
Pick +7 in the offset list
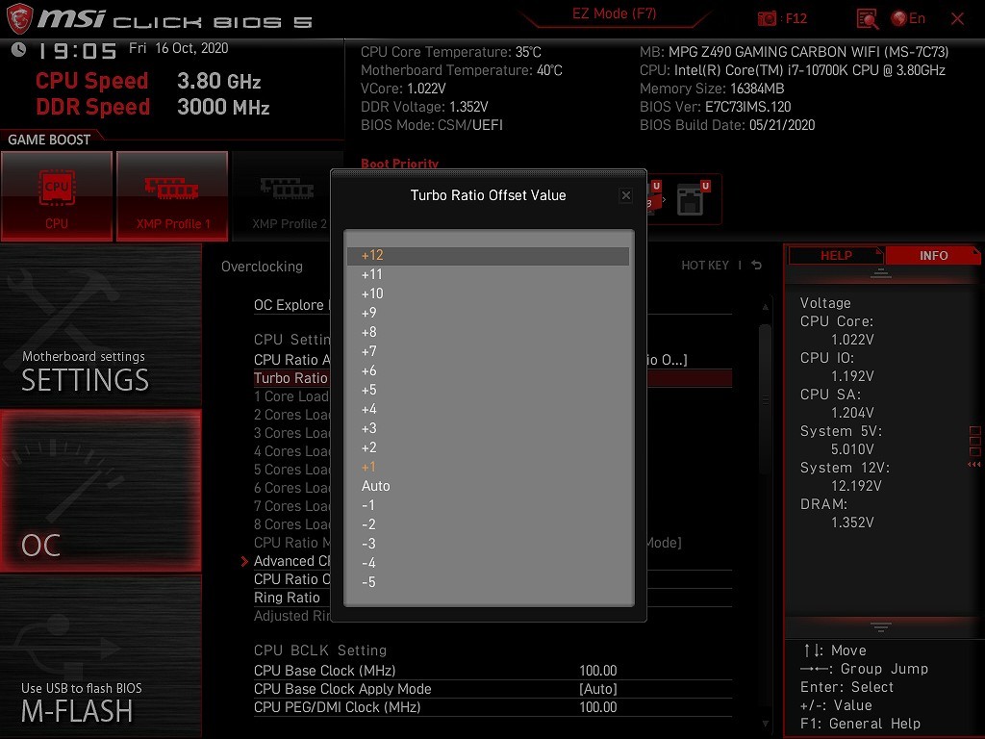click(488, 351)
